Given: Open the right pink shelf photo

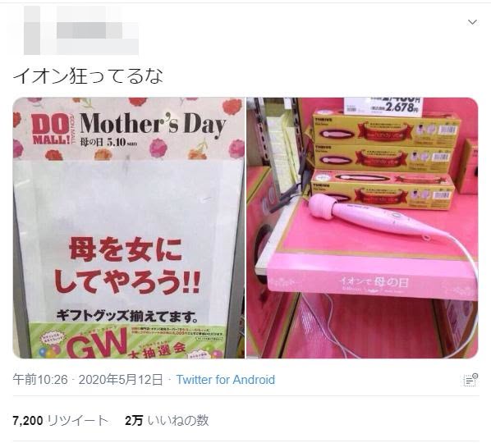Looking at the screenshot, I should coord(362,228).
